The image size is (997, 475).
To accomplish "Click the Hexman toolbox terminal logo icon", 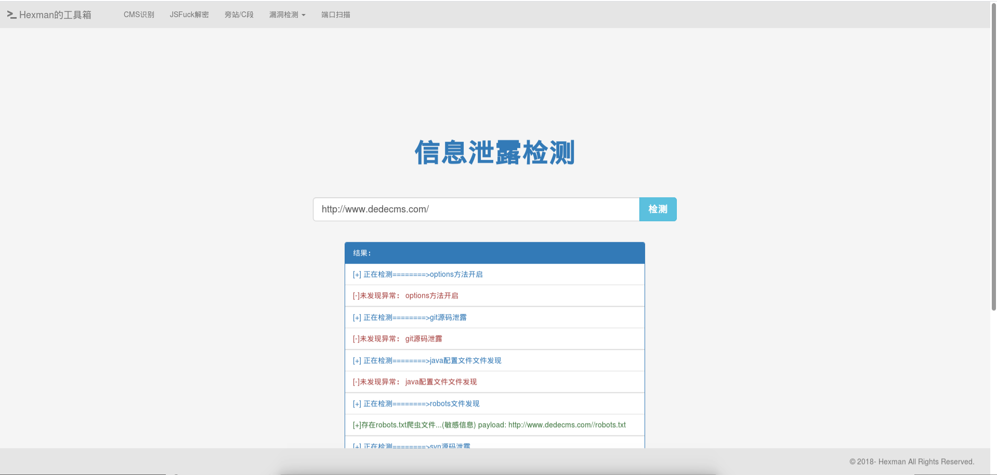I will point(11,15).
